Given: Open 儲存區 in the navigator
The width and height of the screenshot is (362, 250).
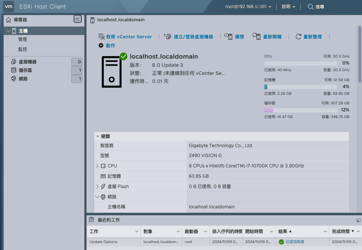Looking at the screenshot, I should pyautogui.click(x=25, y=70).
